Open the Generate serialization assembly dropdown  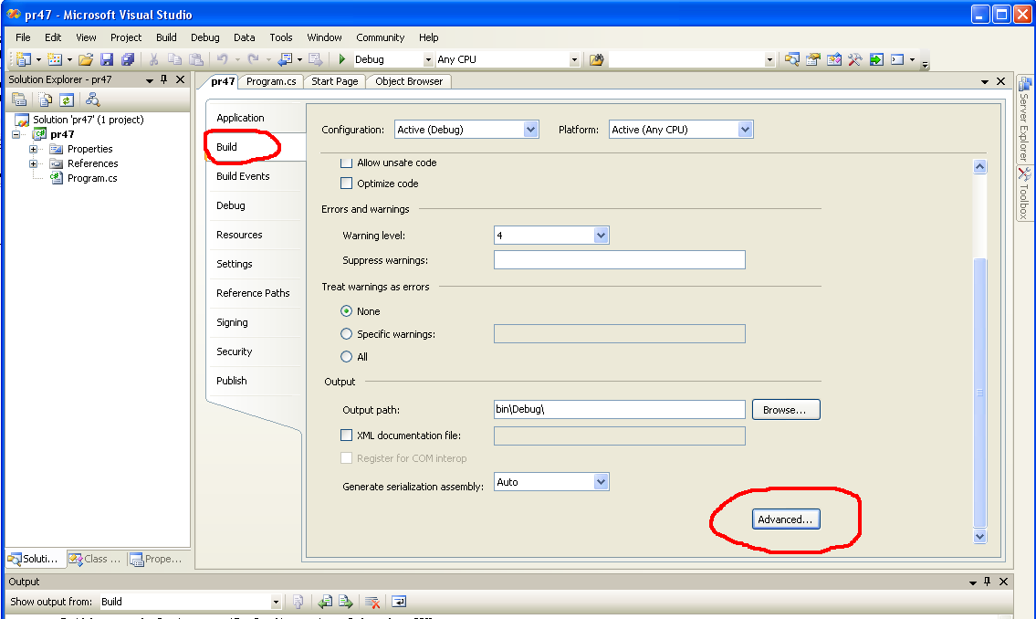click(x=601, y=482)
